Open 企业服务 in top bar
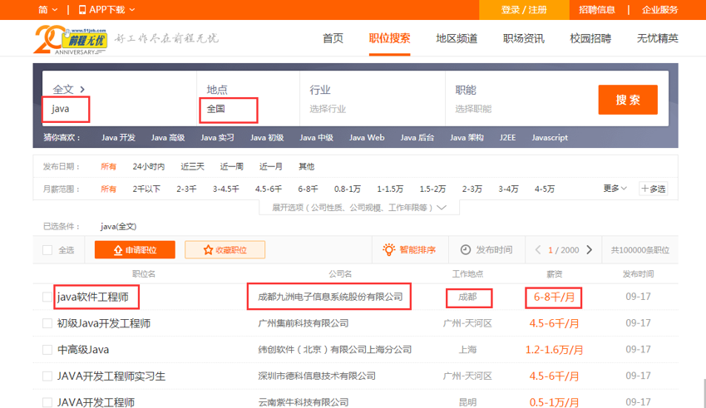706x408 pixels. (659, 10)
